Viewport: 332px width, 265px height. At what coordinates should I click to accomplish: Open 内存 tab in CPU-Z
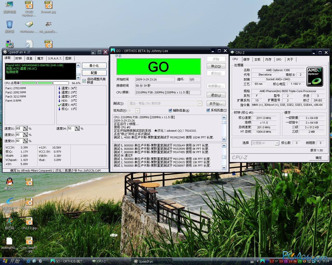point(268,60)
